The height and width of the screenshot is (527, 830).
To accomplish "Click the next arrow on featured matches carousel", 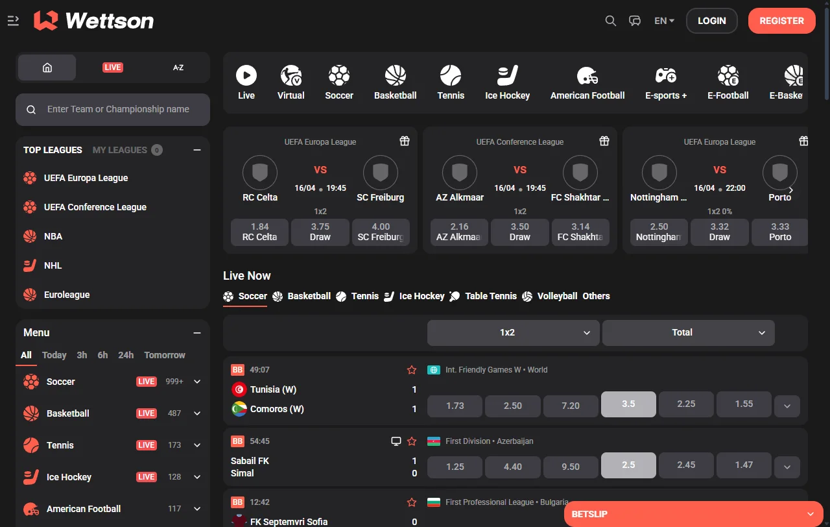I will (x=791, y=190).
